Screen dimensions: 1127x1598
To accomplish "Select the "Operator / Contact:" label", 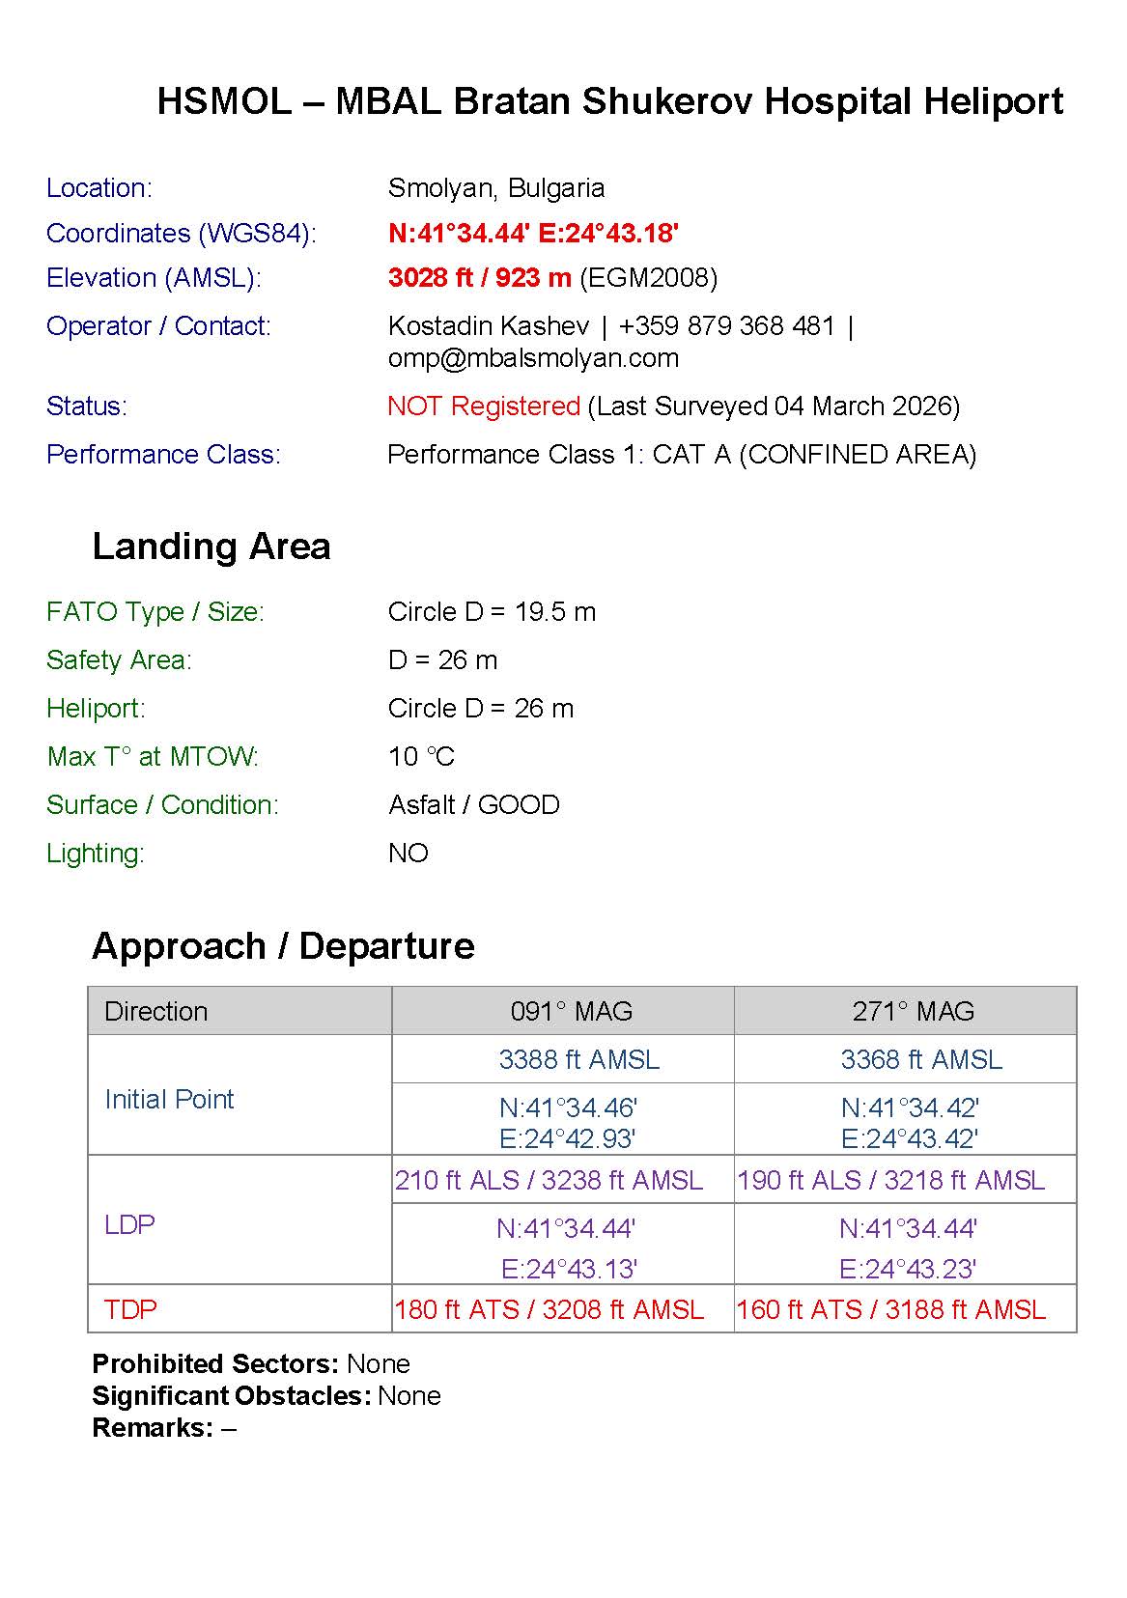I will coord(159,326).
